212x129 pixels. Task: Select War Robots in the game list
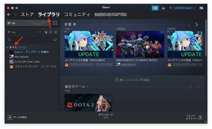point(21,57)
